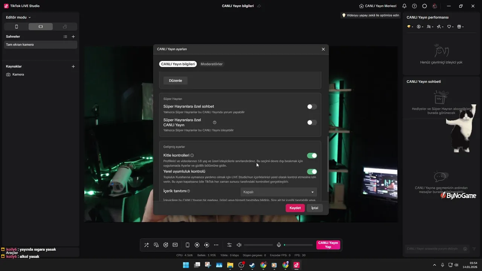Open the scene list icon next to Sahneler
Viewport: 482px width, 271px height.
point(65,37)
